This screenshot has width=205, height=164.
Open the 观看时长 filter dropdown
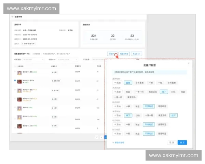[67, 59]
